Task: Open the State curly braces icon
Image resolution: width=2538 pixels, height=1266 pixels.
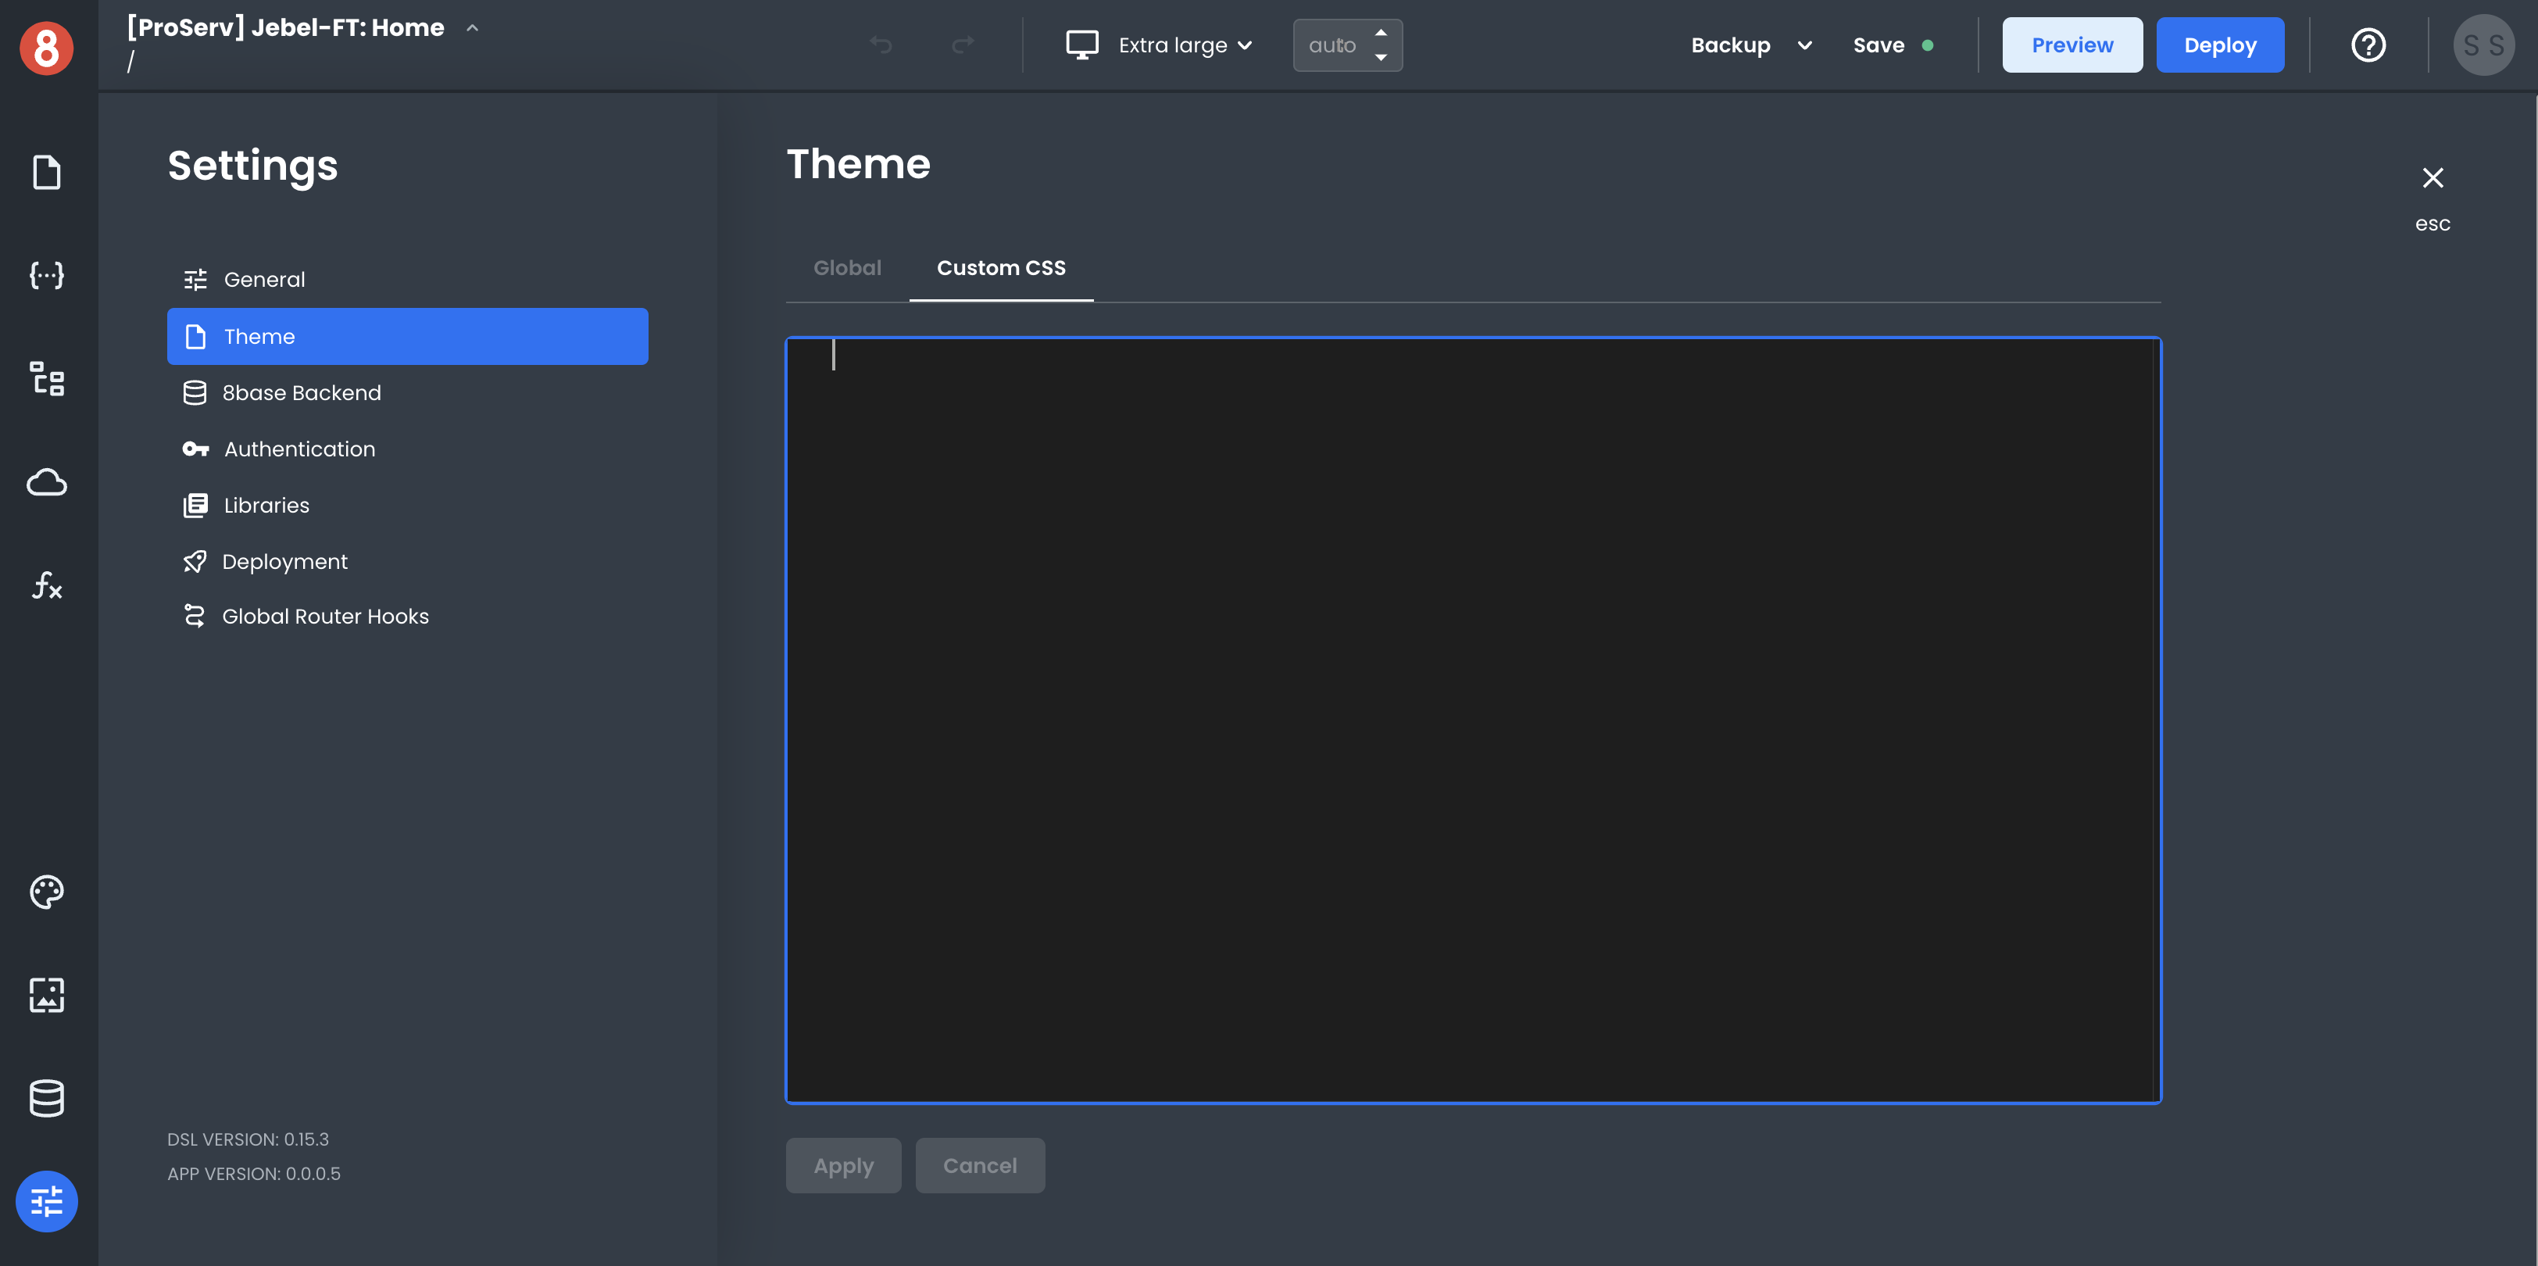Action: [46, 275]
